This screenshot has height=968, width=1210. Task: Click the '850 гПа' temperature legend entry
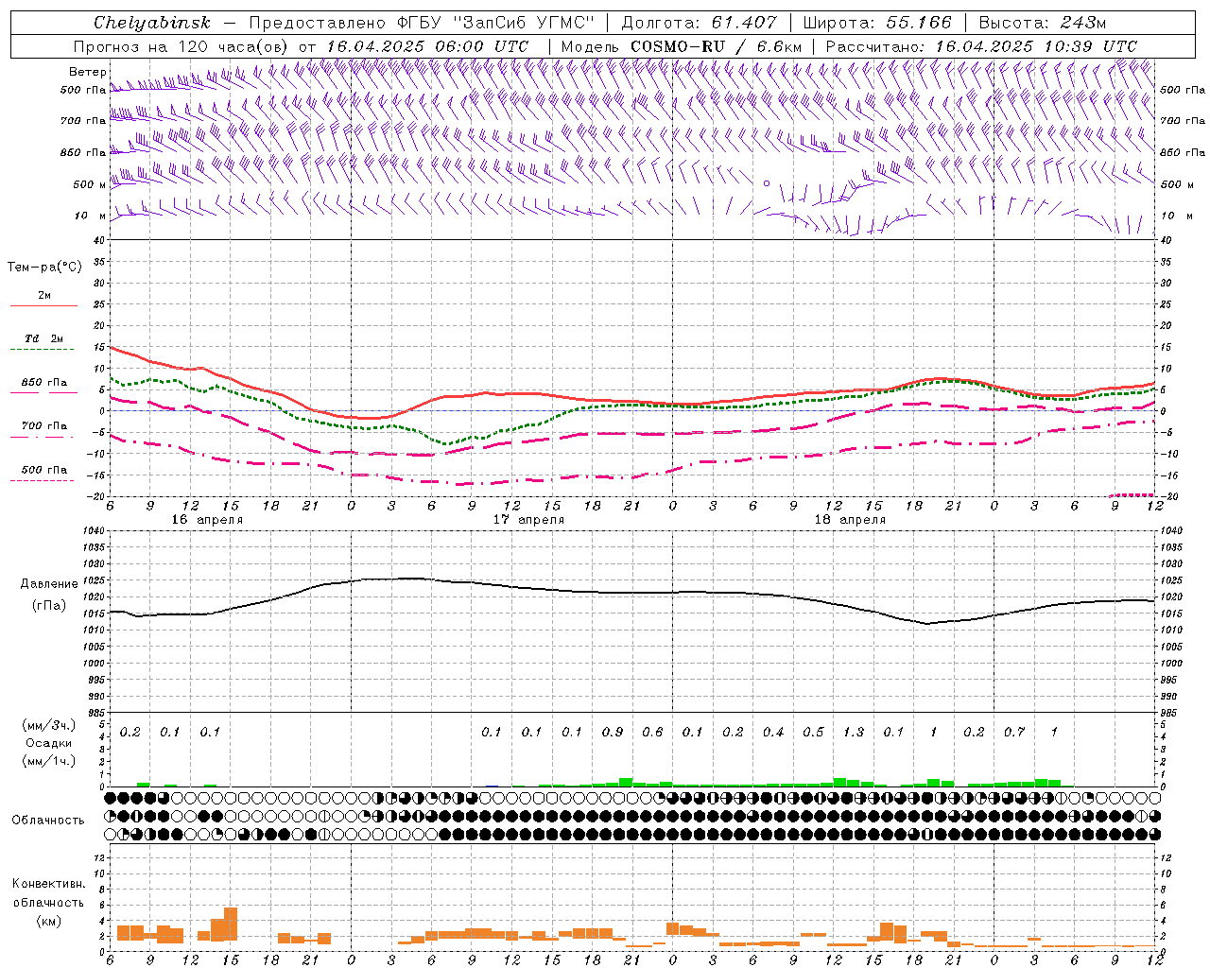pyautogui.click(x=44, y=383)
